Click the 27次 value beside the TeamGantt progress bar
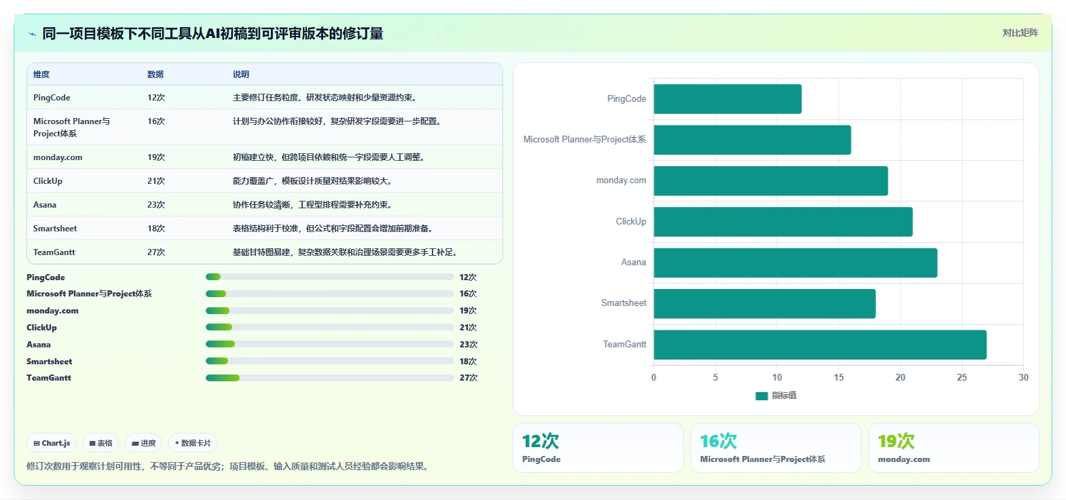1066x500 pixels. tap(468, 378)
